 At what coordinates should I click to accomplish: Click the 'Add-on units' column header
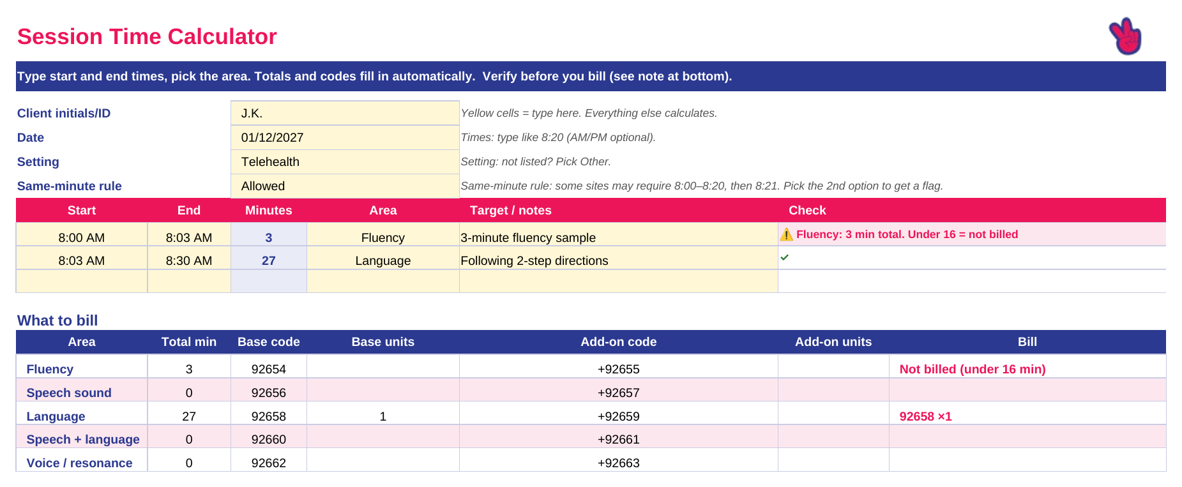(x=833, y=341)
